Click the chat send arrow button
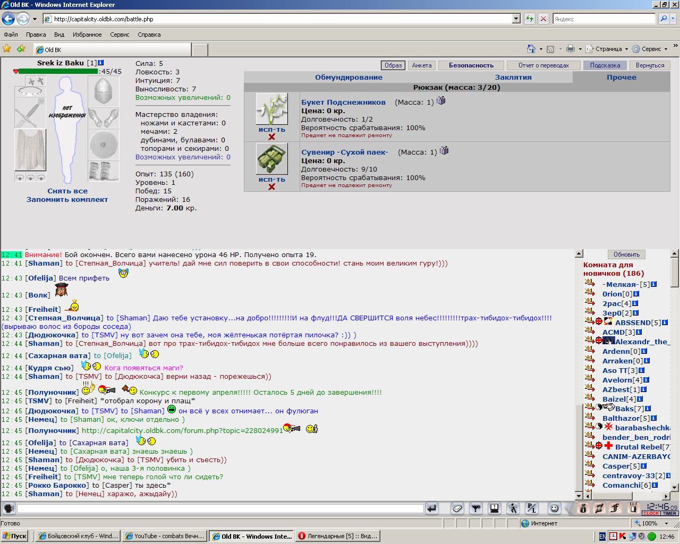Image resolution: width=680 pixels, height=544 pixels. click(432, 508)
